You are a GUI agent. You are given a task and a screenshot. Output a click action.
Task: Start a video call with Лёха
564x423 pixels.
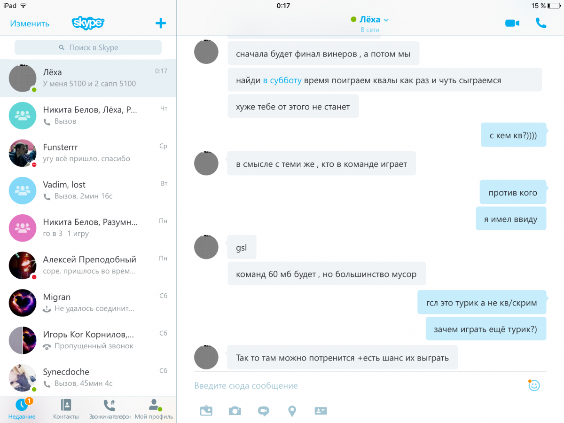(x=512, y=23)
